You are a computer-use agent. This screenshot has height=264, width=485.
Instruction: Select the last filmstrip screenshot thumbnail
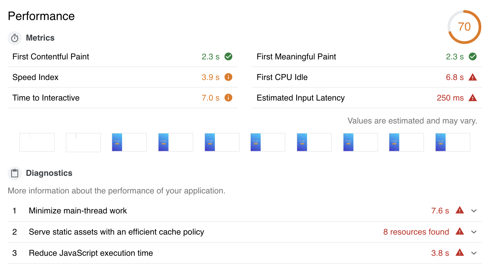(x=453, y=142)
